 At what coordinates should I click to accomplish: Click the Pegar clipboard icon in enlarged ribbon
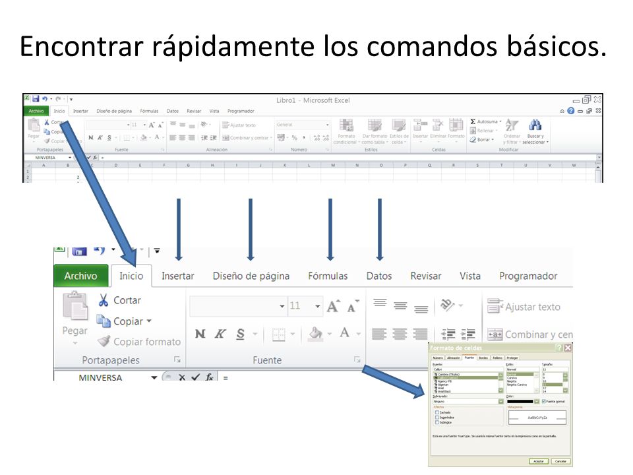click(75, 306)
